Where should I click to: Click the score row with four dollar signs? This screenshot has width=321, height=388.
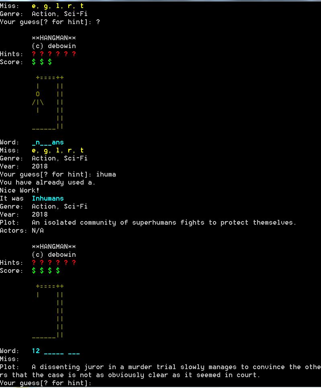pos(30,271)
